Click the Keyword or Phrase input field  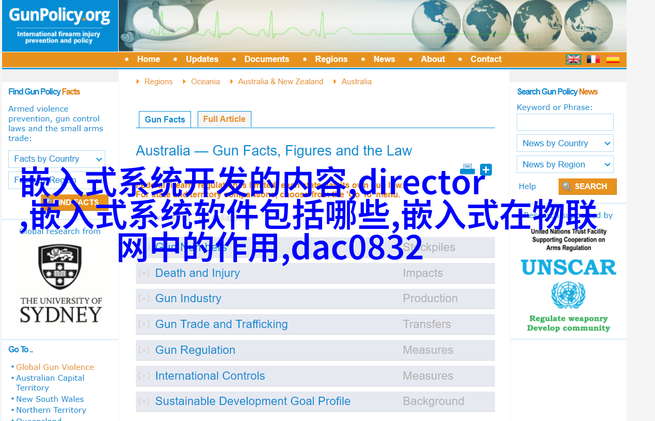pyautogui.click(x=565, y=122)
